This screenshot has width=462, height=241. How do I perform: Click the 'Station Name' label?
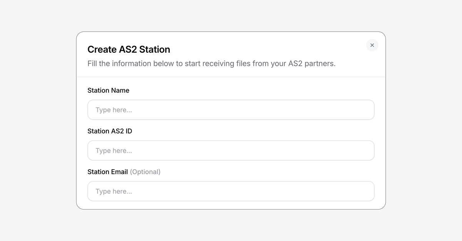(x=108, y=90)
